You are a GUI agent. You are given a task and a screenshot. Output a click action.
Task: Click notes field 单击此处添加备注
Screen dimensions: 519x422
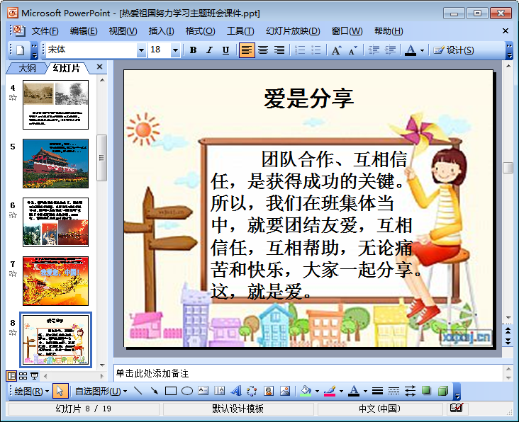[308, 373]
